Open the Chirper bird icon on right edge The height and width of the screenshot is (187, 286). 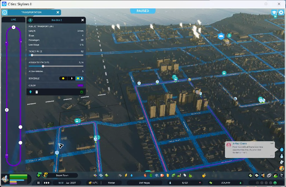282,150
